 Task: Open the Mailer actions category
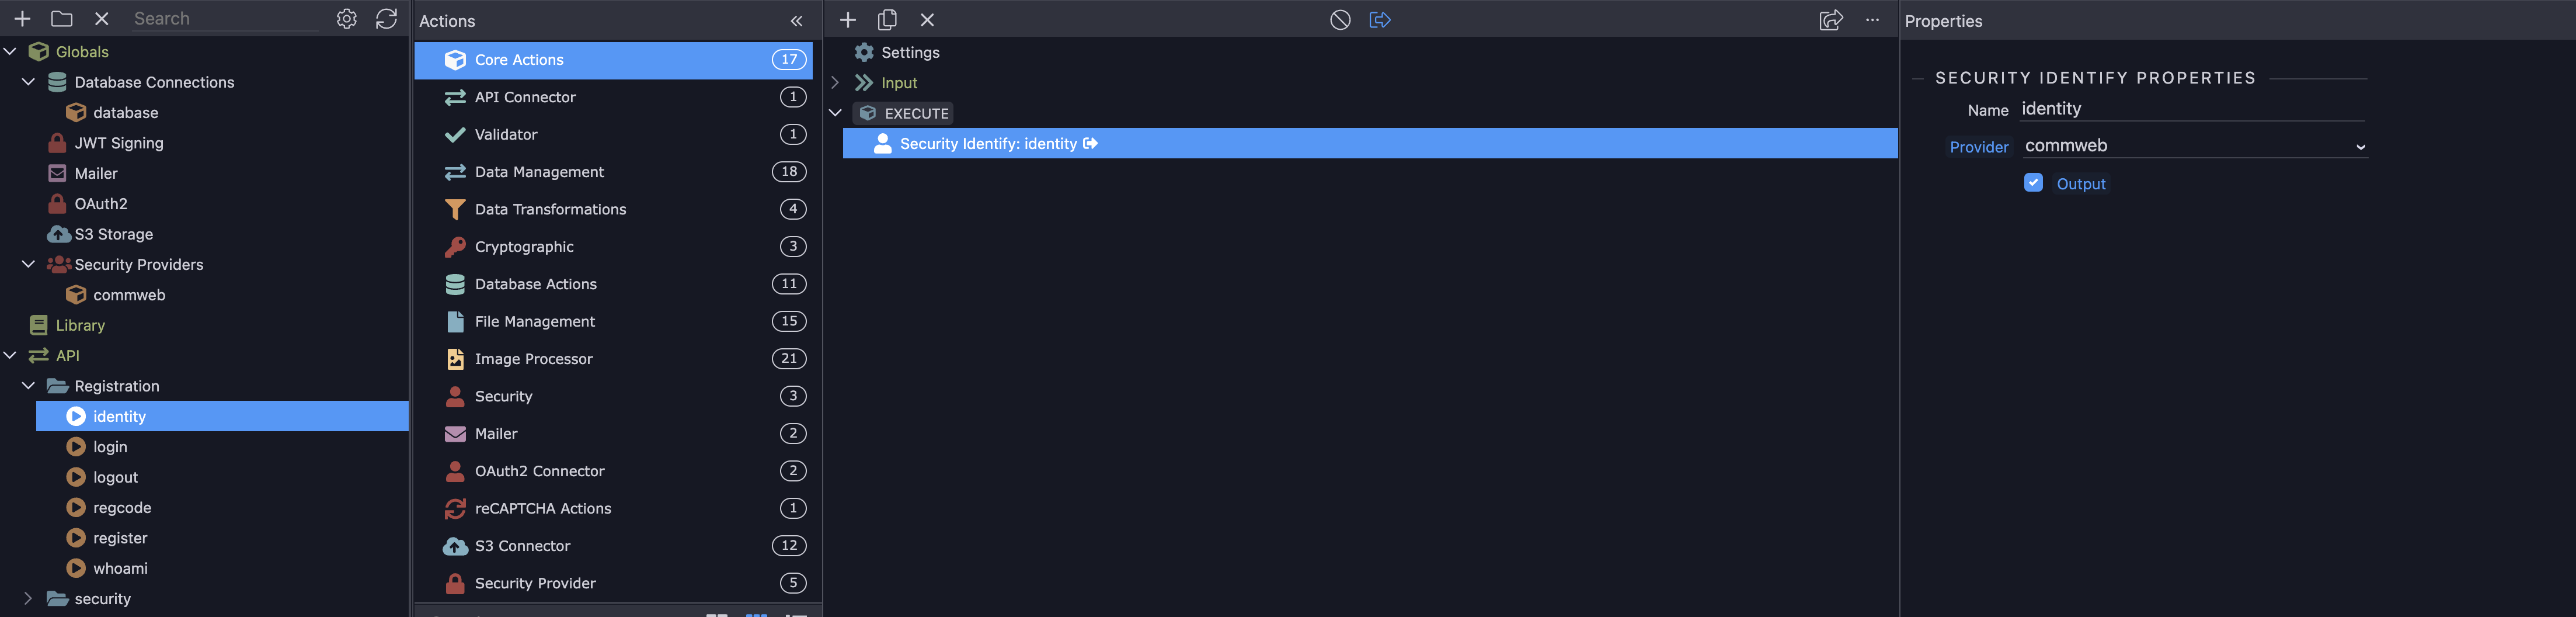(x=613, y=434)
